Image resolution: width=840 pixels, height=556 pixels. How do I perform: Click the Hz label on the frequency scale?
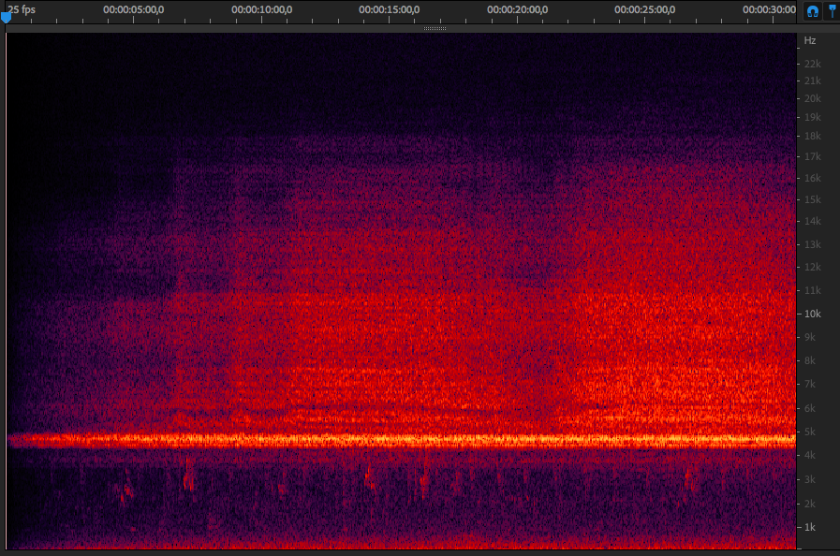[809, 40]
